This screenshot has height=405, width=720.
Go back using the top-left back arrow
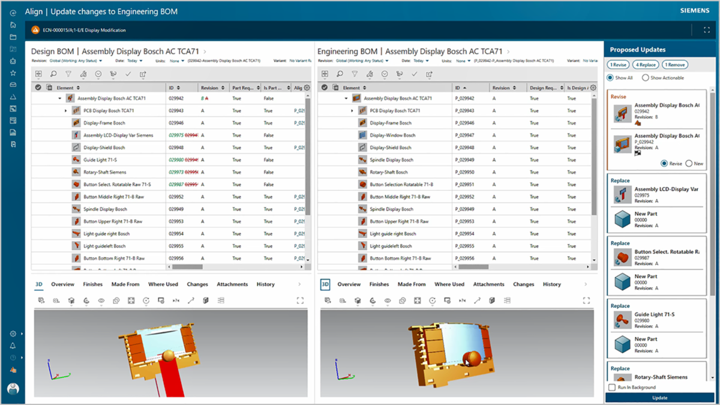(x=13, y=13)
